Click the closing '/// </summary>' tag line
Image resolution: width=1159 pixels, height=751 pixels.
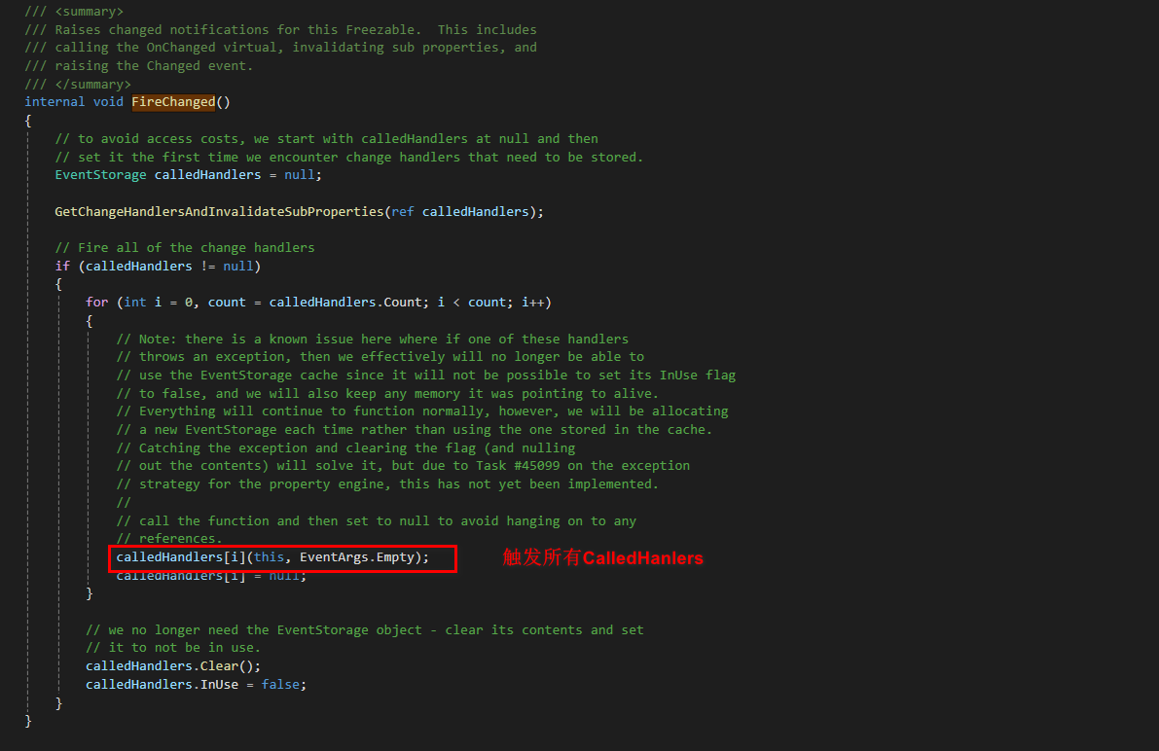point(78,85)
